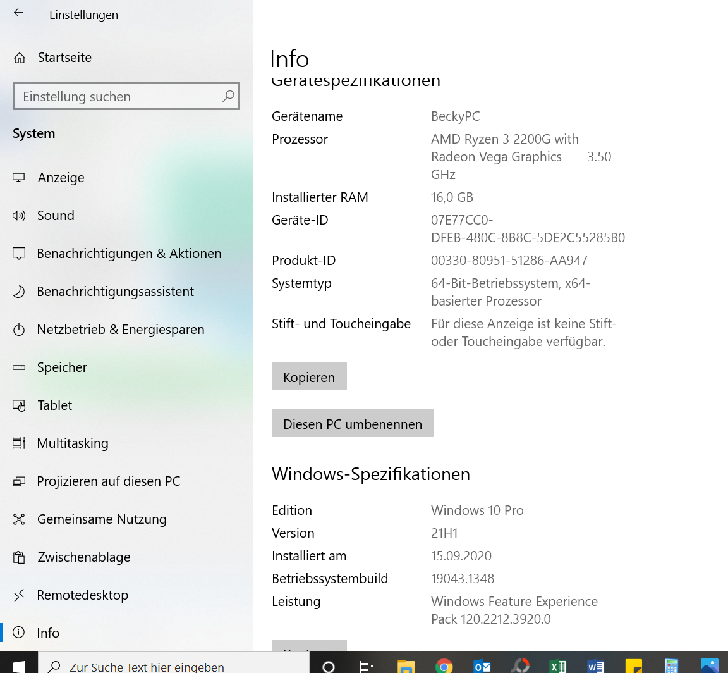
Task: Open Netzbetrieb & Energiesparen
Action: click(126, 330)
